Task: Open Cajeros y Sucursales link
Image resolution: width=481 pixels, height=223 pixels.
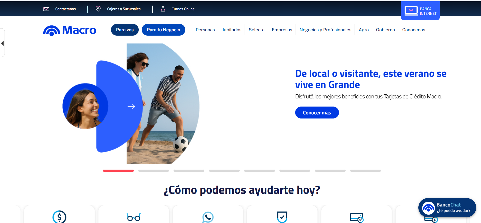Action: 124,9
